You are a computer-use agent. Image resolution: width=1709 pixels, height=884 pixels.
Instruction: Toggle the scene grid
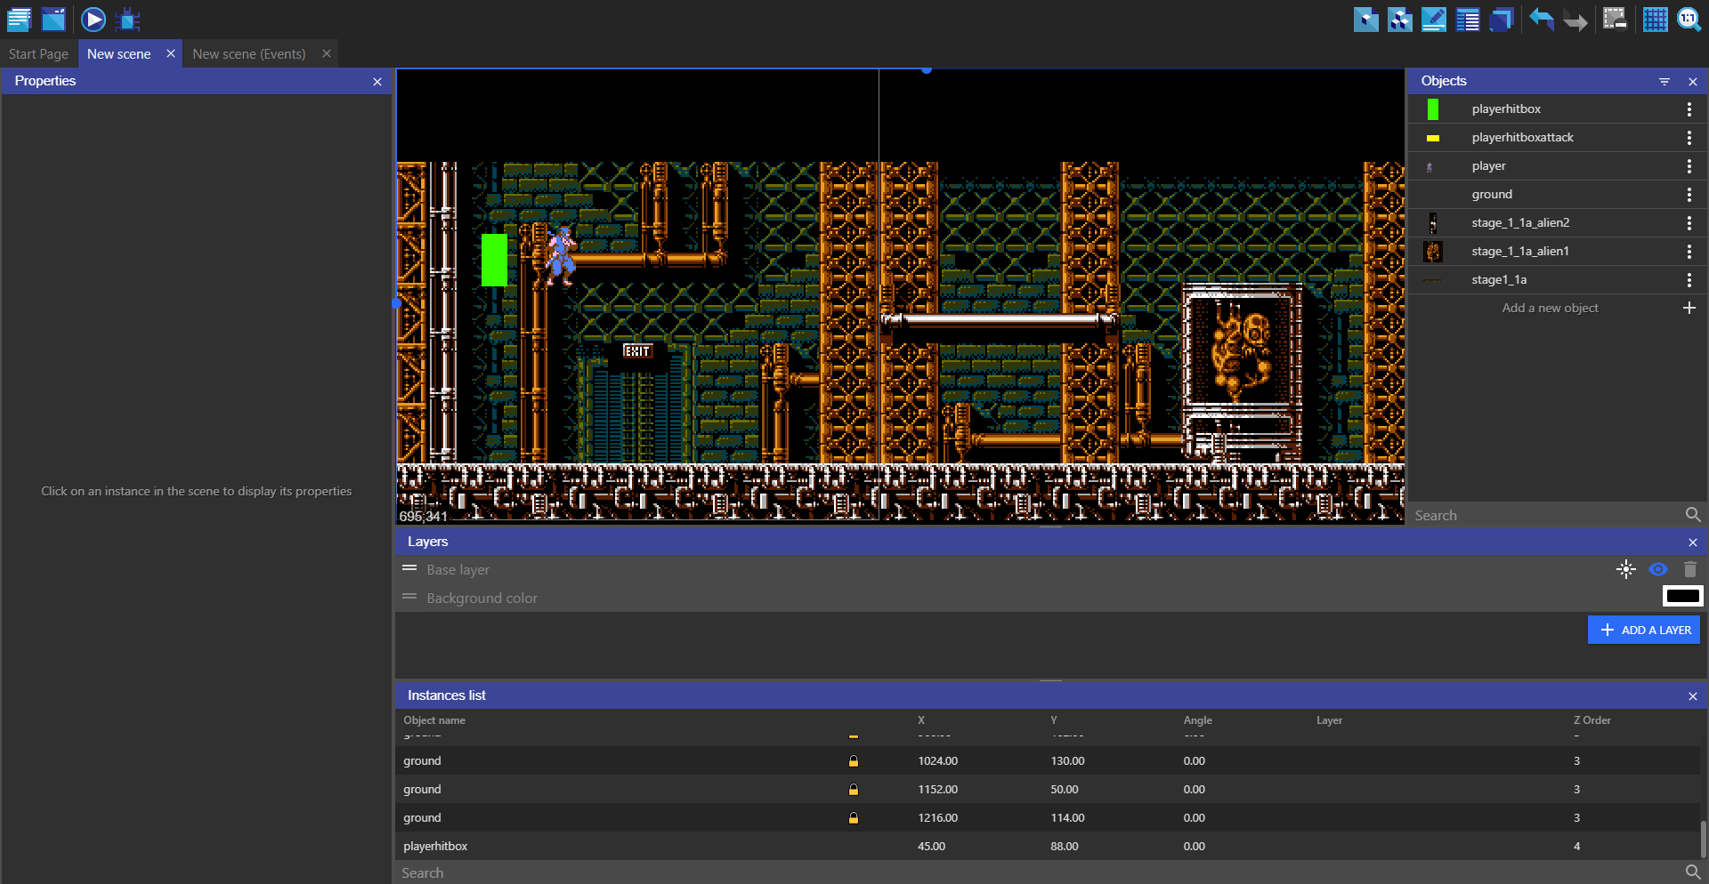[x=1655, y=19]
